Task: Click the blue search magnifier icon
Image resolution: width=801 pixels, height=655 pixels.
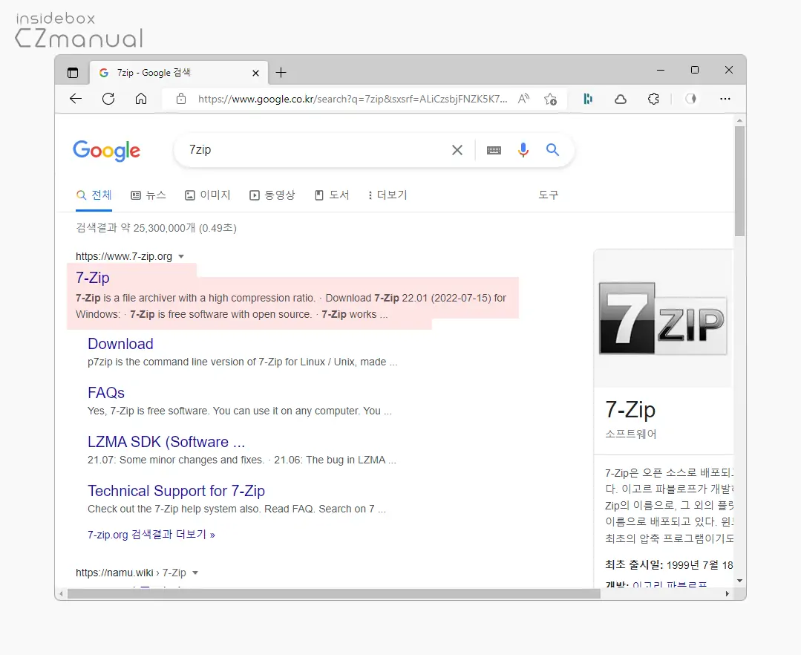Action: 552,150
